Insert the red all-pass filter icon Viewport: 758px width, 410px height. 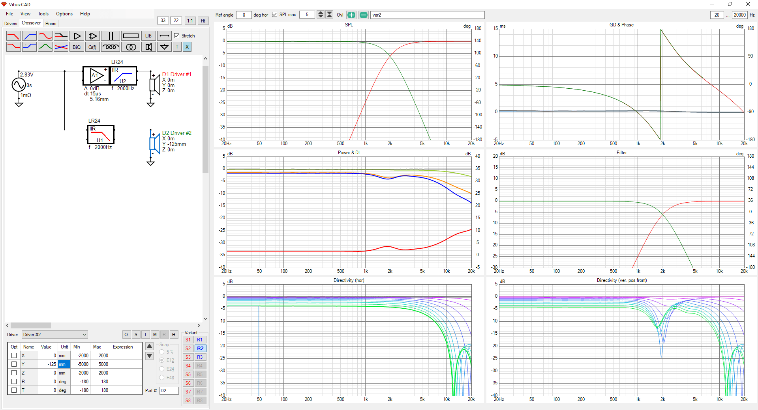pyautogui.click(x=45, y=36)
